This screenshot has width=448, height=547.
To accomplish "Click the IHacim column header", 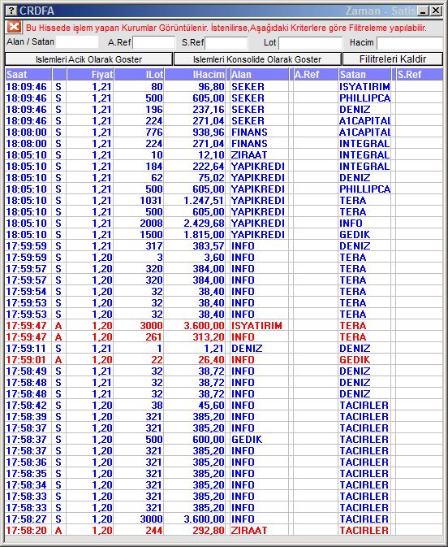I will [x=195, y=74].
